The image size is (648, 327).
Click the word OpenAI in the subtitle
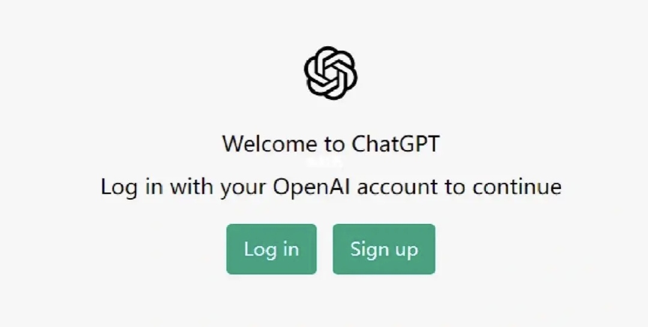click(311, 187)
